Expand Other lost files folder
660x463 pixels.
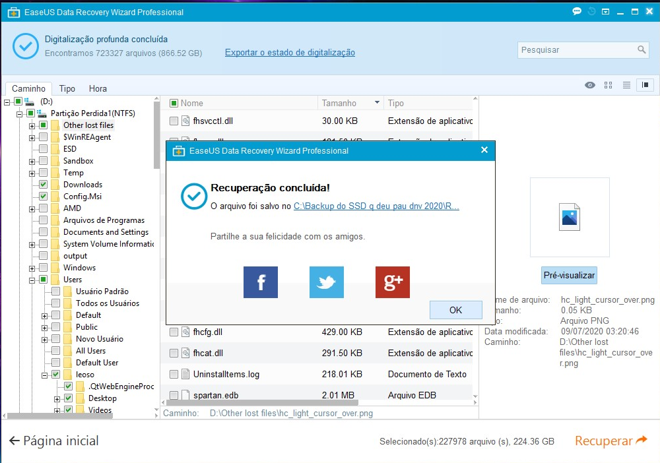click(32, 126)
